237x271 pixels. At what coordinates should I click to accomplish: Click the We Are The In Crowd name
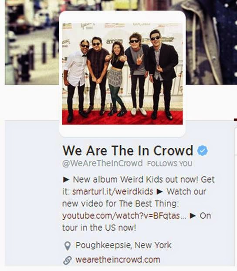pos(128,151)
